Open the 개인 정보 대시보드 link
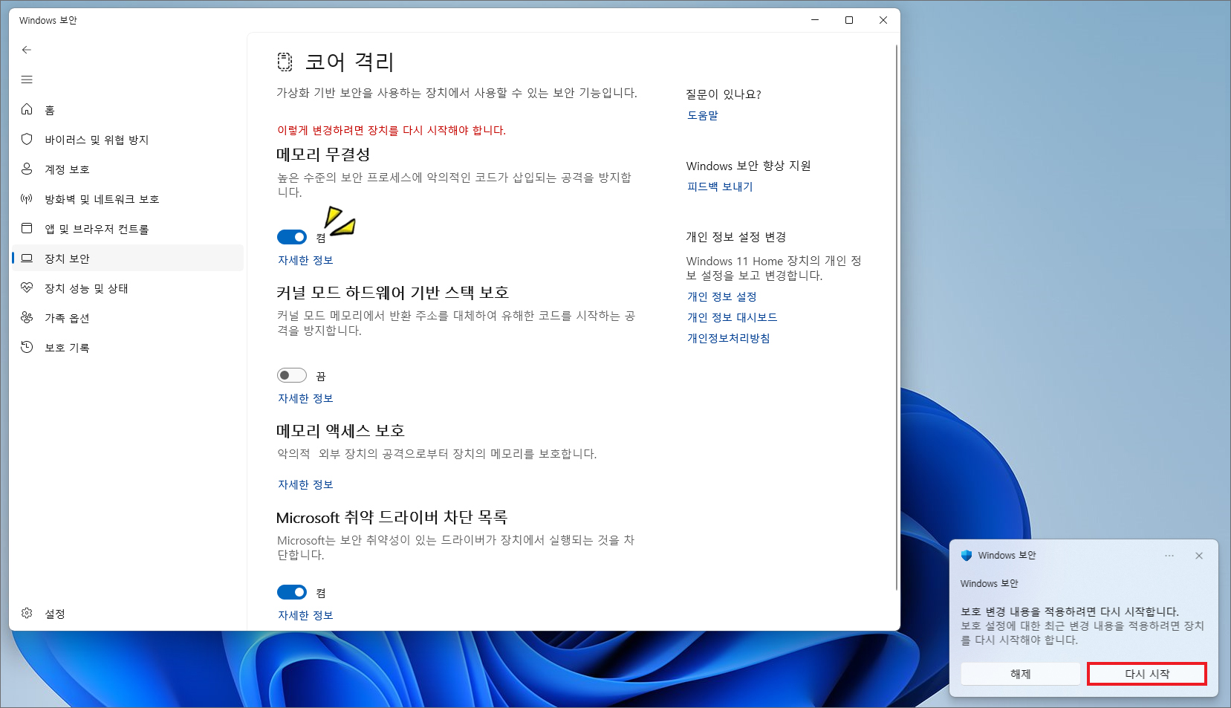The width and height of the screenshot is (1231, 708). click(732, 317)
